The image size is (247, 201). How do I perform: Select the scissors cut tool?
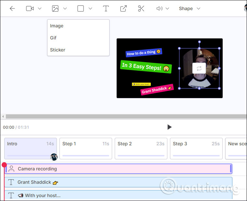click(141, 9)
